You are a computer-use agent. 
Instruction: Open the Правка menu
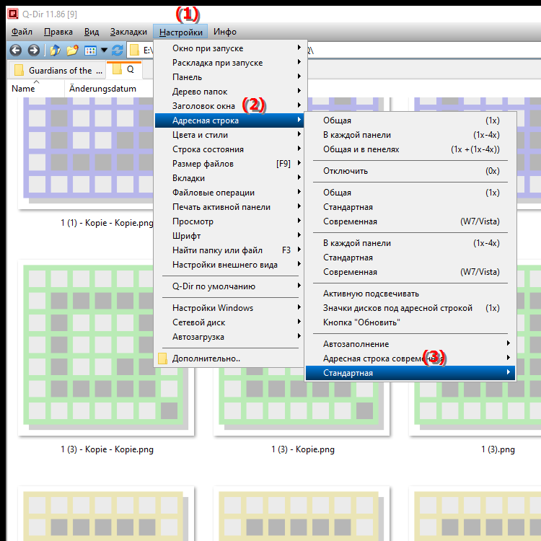pyautogui.click(x=58, y=32)
